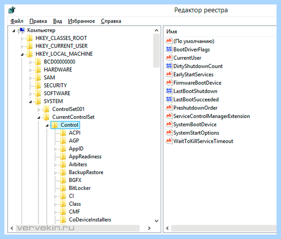
Task: Click the string icon of EarlyStartServices
Action: (169, 74)
